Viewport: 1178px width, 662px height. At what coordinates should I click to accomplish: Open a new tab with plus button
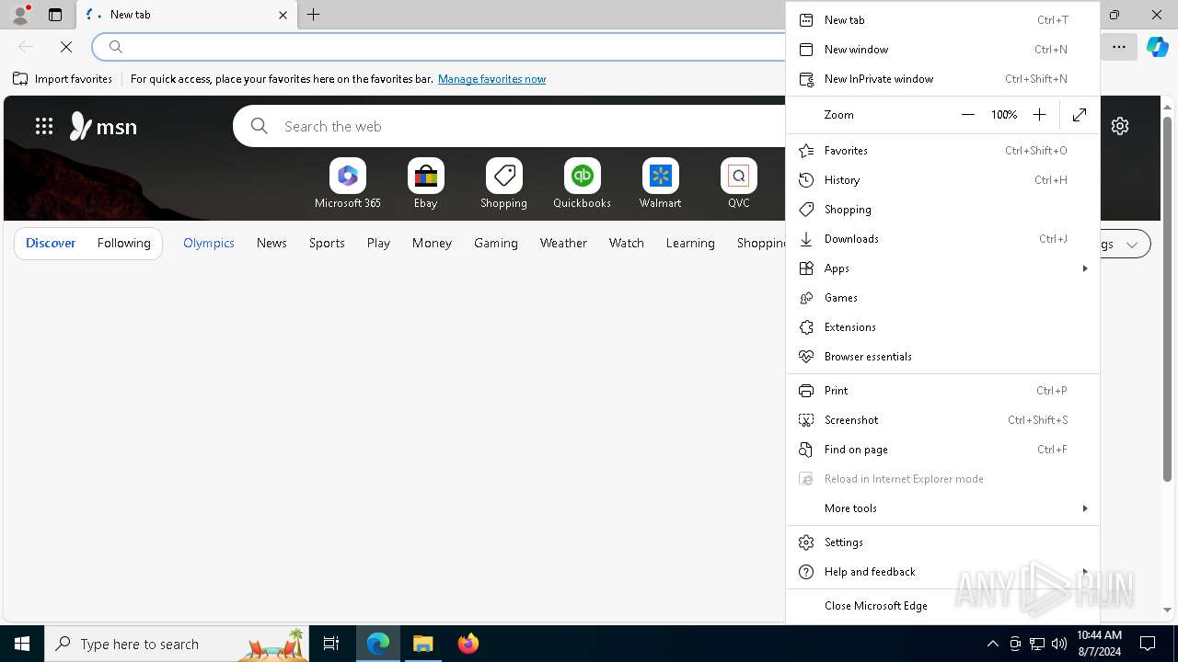314,15
